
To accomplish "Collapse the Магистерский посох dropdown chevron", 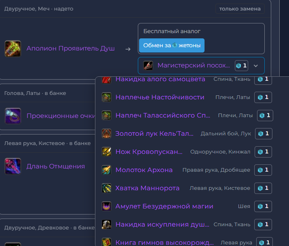I will point(255,66).
